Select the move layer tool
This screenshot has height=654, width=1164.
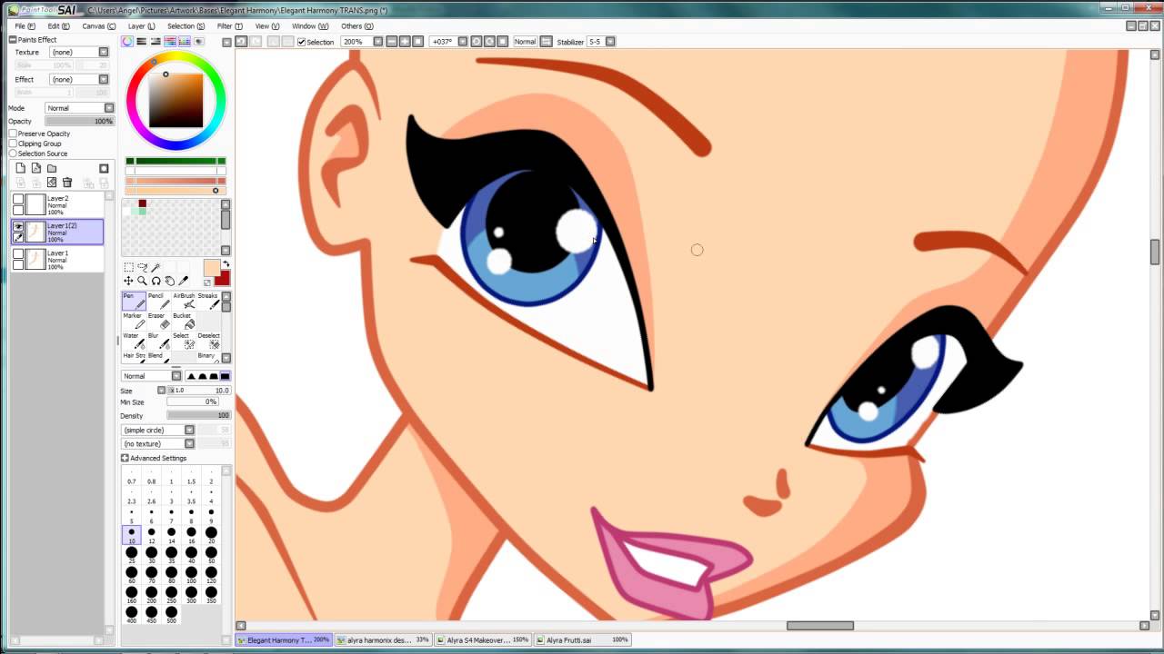coord(128,281)
